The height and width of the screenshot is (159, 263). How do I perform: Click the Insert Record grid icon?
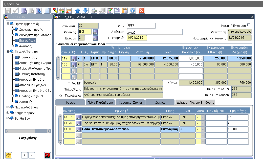(61, 10)
